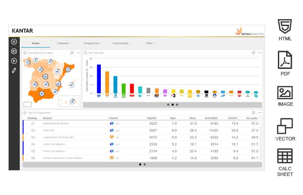This screenshot has height=195, width=303.
Task: Open the Commercials dropdown menu
Action: 122,43
